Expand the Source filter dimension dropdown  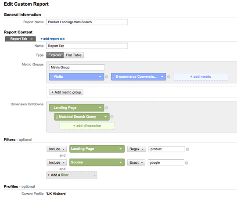tap(97, 162)
